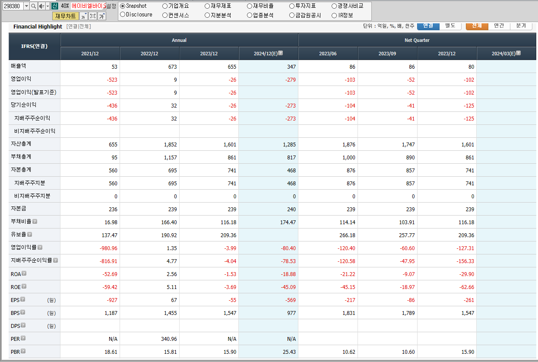
Task: Click the 2023/06 column header
Action: click(x=328, y=54)
